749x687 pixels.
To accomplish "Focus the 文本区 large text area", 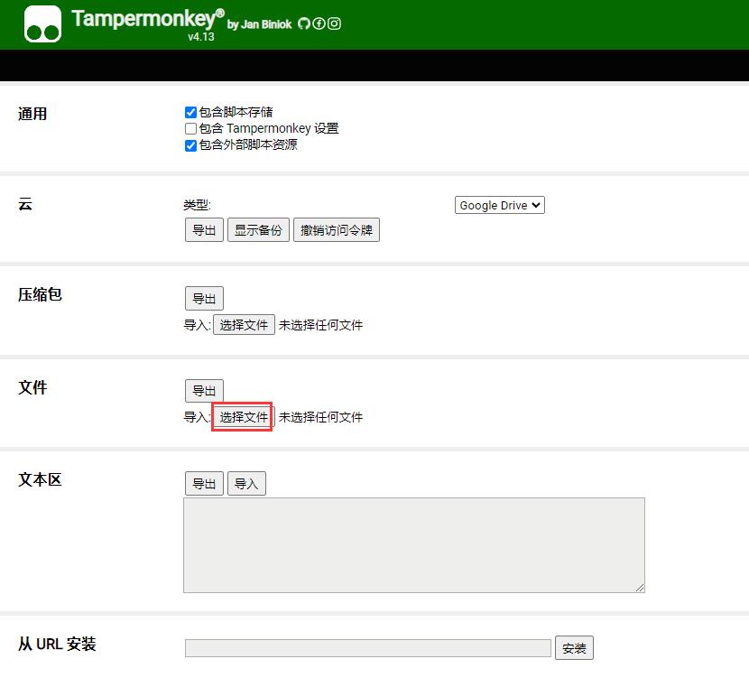I will coord(413,544).
